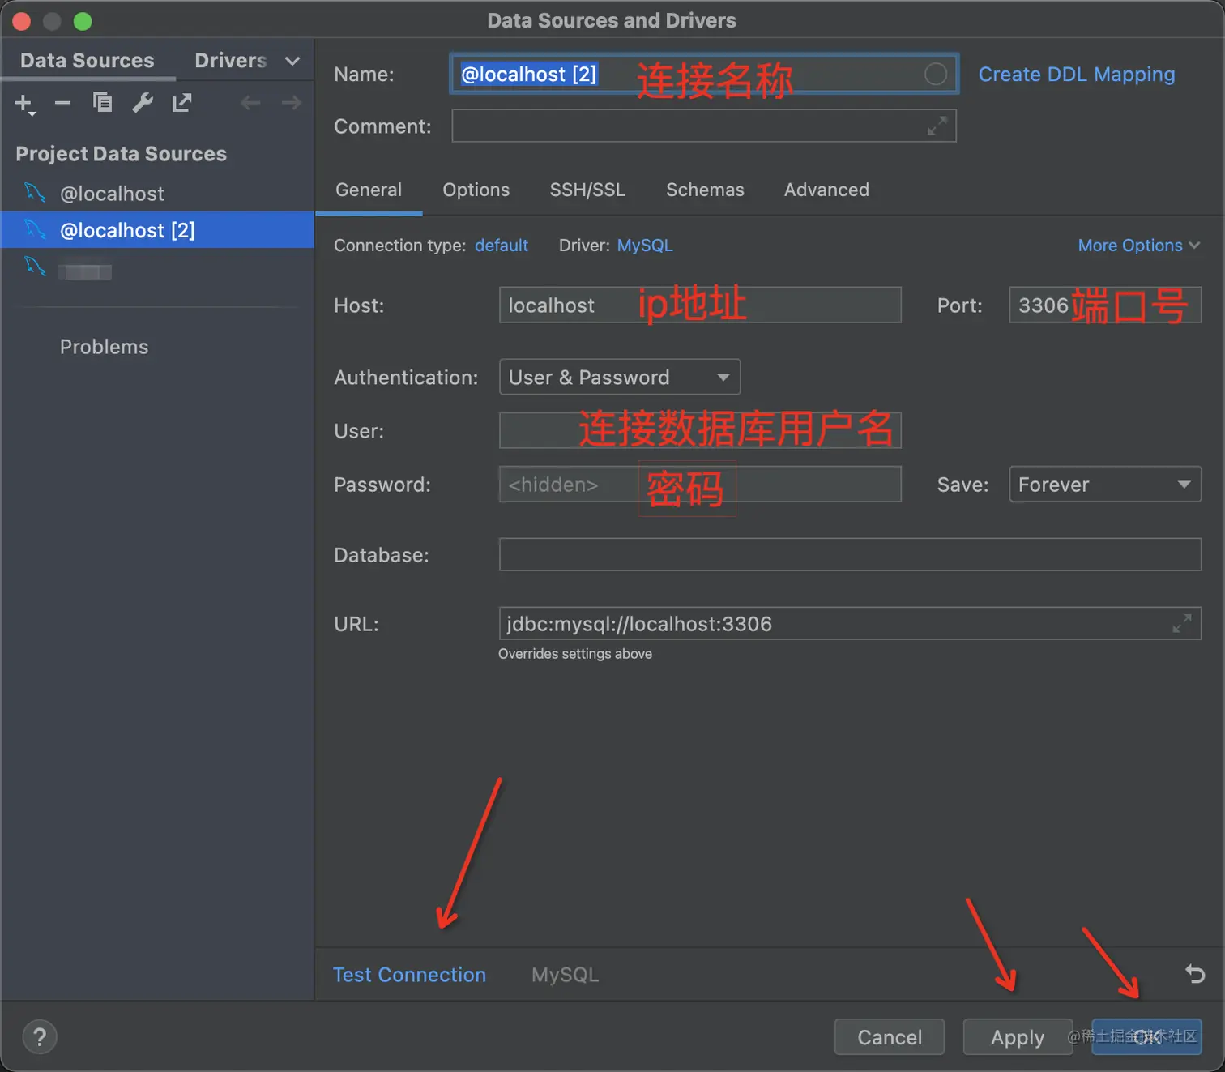Click the default connection type link
The height and width of the screenshot is (1072, 1225).
click(x=502, y=246)
